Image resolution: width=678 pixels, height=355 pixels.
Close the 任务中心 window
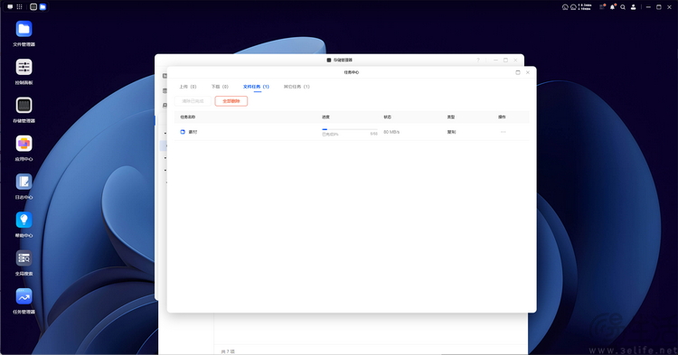528,72
